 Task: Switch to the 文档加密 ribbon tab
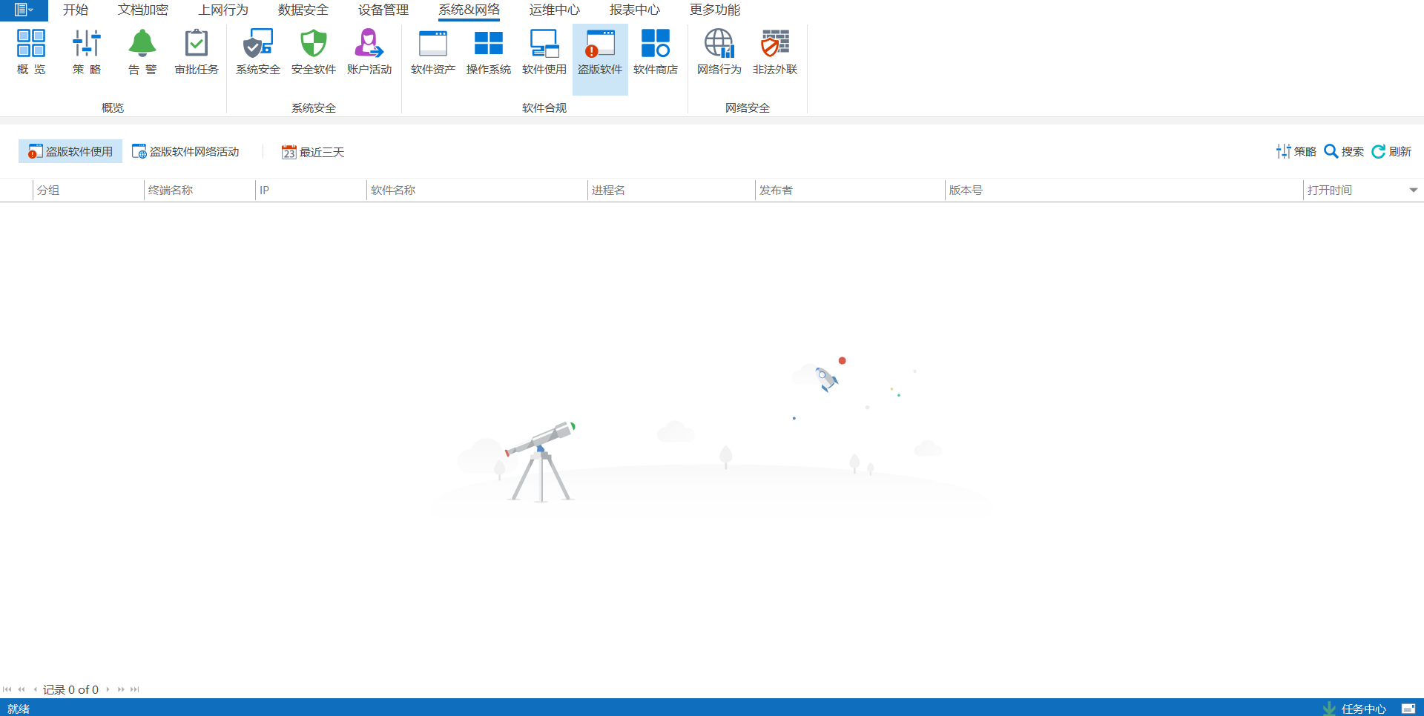[x=143, y=10]
